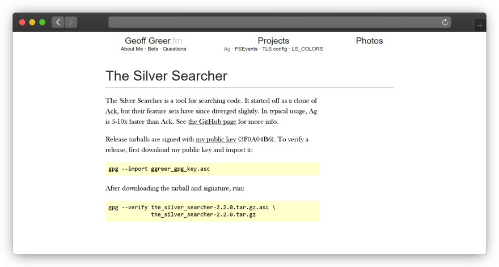Open the LS_COLORS project link

coord(307,49)
